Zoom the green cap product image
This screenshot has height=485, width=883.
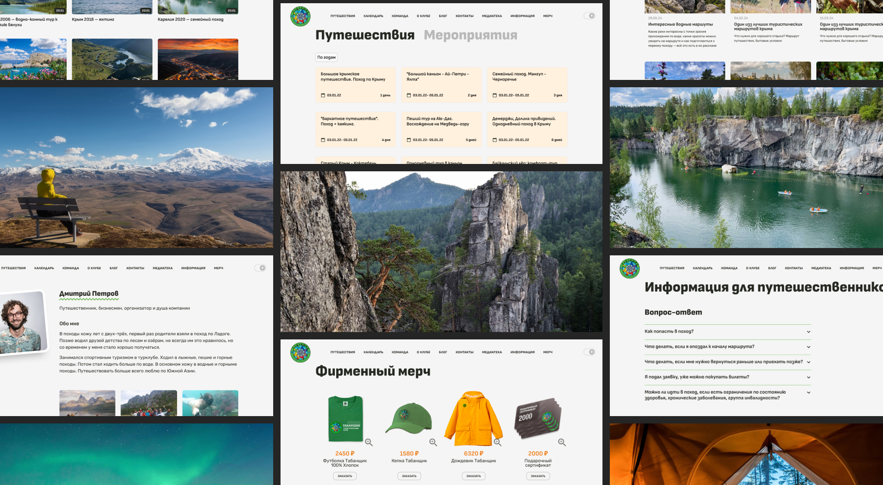(433, 442)
